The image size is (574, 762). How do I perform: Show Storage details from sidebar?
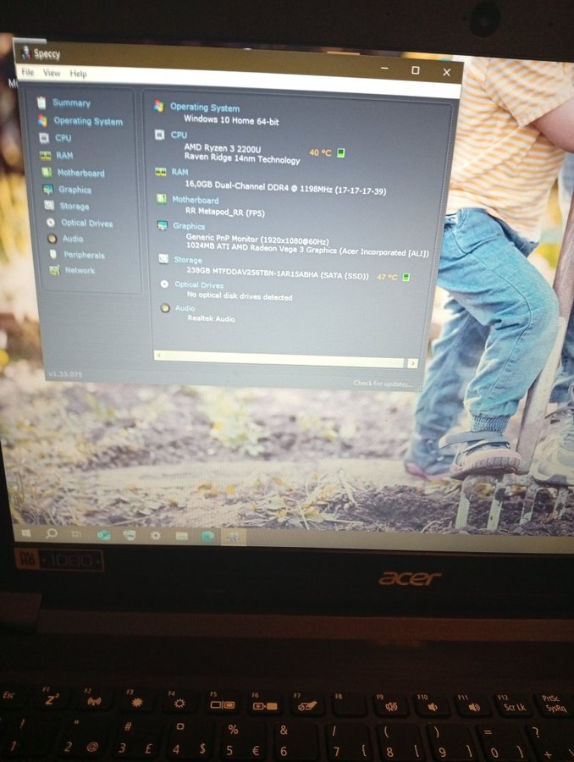click(x=75, y=207)
